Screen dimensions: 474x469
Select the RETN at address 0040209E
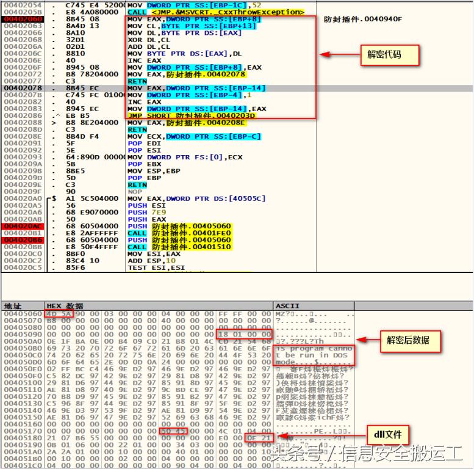point(137,185)
